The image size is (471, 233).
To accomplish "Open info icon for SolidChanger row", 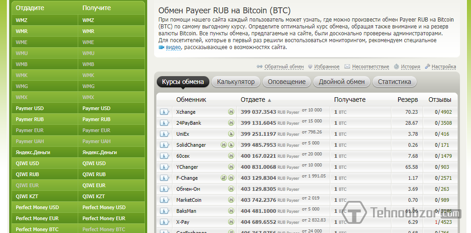I will point(164,145).
